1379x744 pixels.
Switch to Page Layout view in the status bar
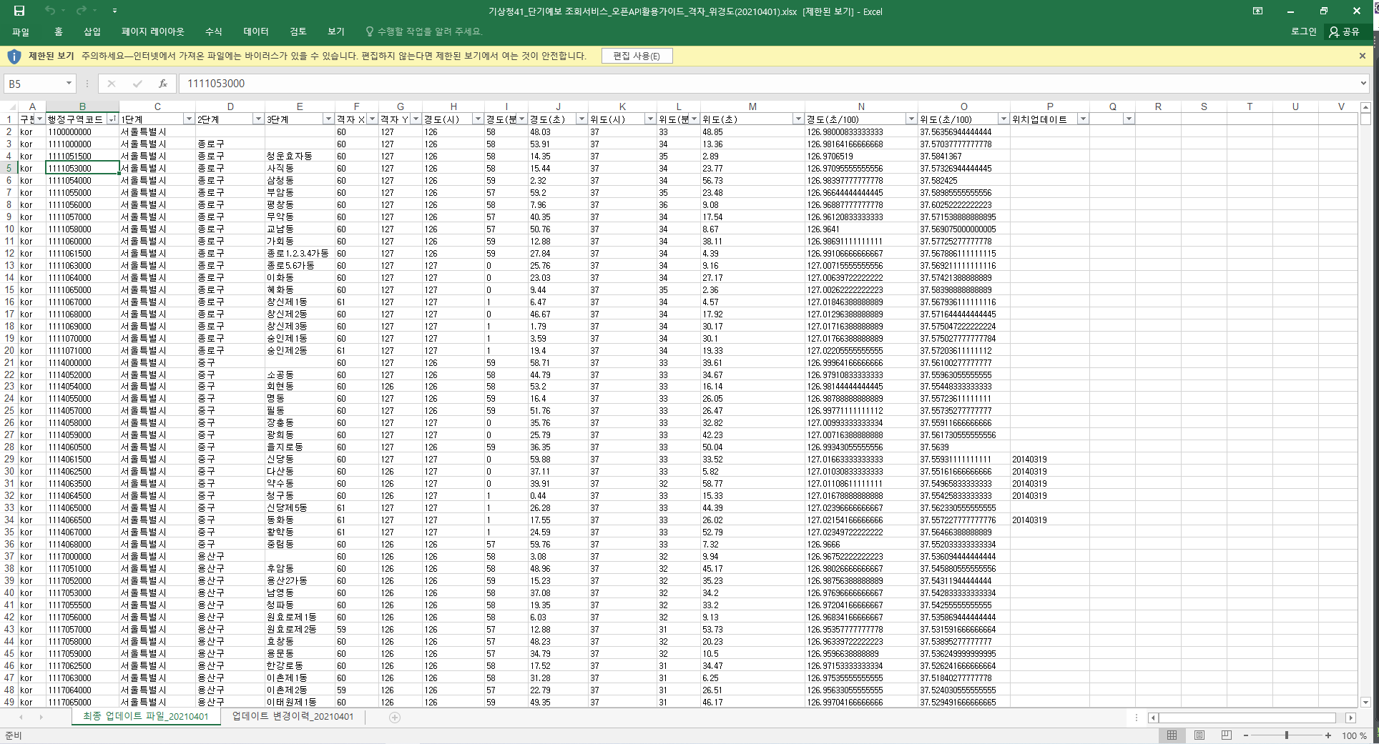1199,735
